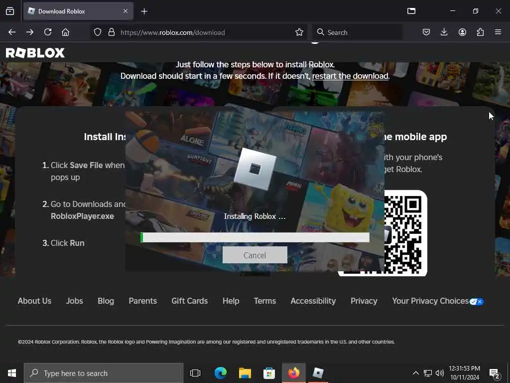Open the extensions puzzle icon

click(x=480, y=32)
